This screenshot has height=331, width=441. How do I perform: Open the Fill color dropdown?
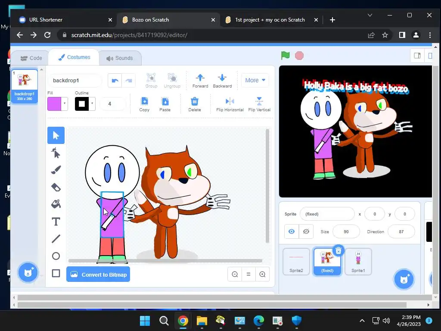65,103
